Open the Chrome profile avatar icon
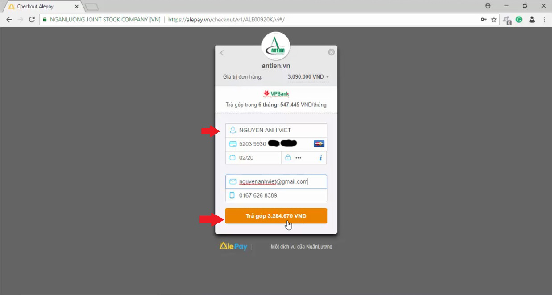The width and height of the screenshot is (552, 295). [x=488, y=6]
